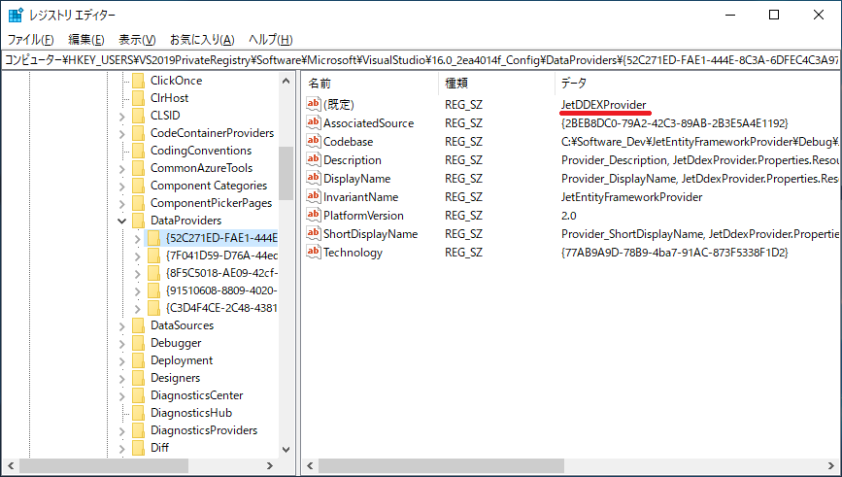Maximize the Registry Editor window

[774, 15]
